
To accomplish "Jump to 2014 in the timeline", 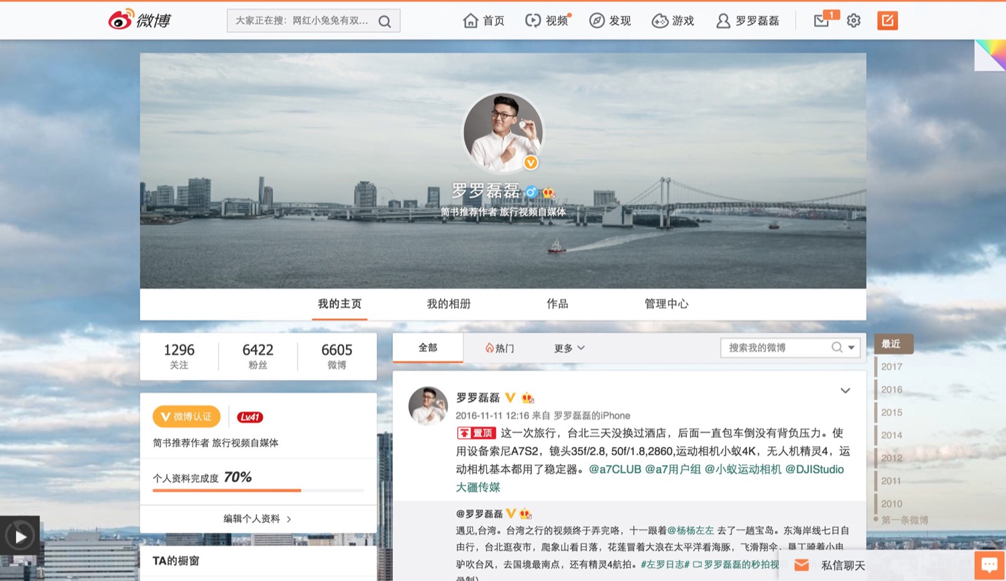I will click(891, 435).
